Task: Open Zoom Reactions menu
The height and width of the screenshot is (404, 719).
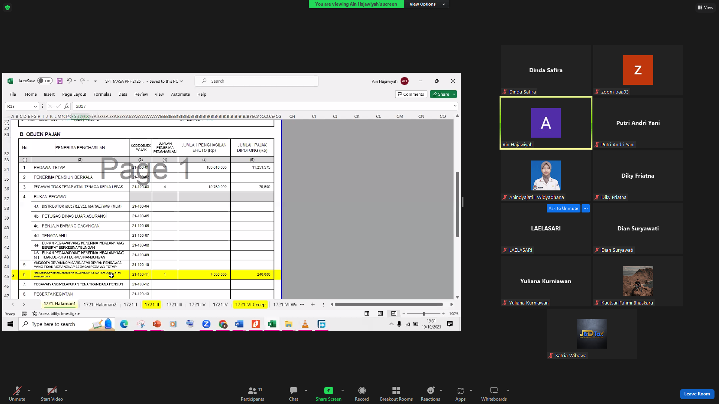Action: (430, 394)
